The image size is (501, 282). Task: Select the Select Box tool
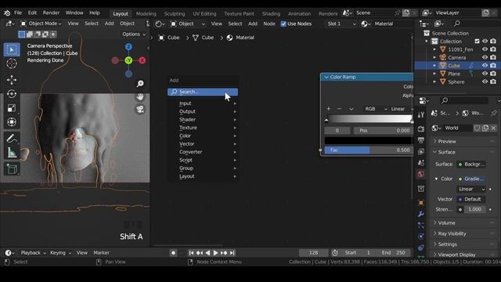[x=12, y=50]
